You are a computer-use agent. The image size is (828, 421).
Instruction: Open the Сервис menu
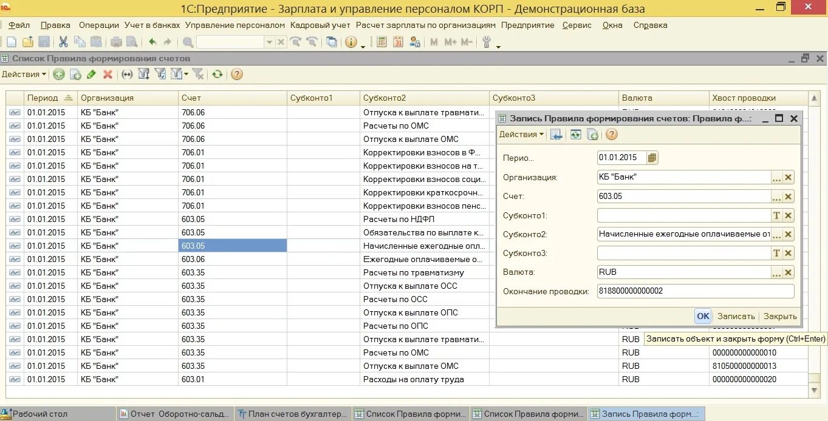tap(577, 25)
